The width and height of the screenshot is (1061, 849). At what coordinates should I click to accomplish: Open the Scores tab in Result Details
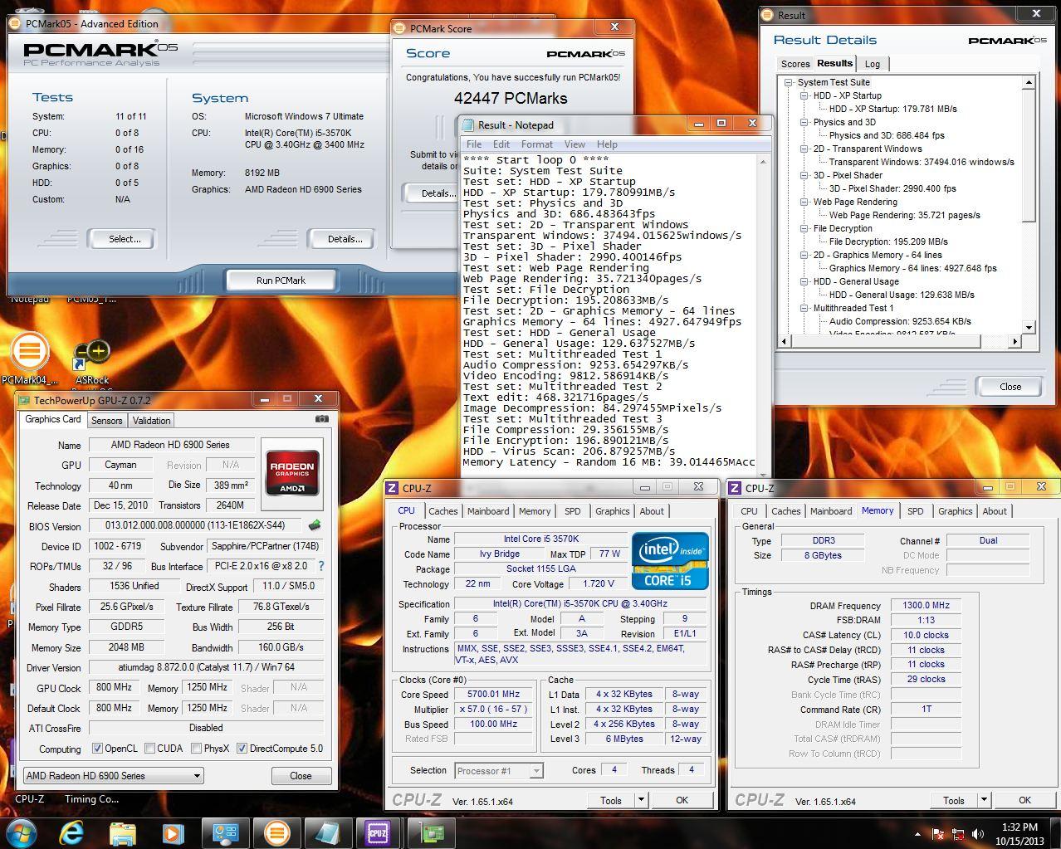[x=795, y=64]
